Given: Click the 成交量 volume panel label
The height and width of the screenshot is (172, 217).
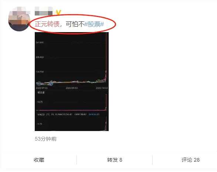Looking at the screenshot, I should click(x=41, y=93).
